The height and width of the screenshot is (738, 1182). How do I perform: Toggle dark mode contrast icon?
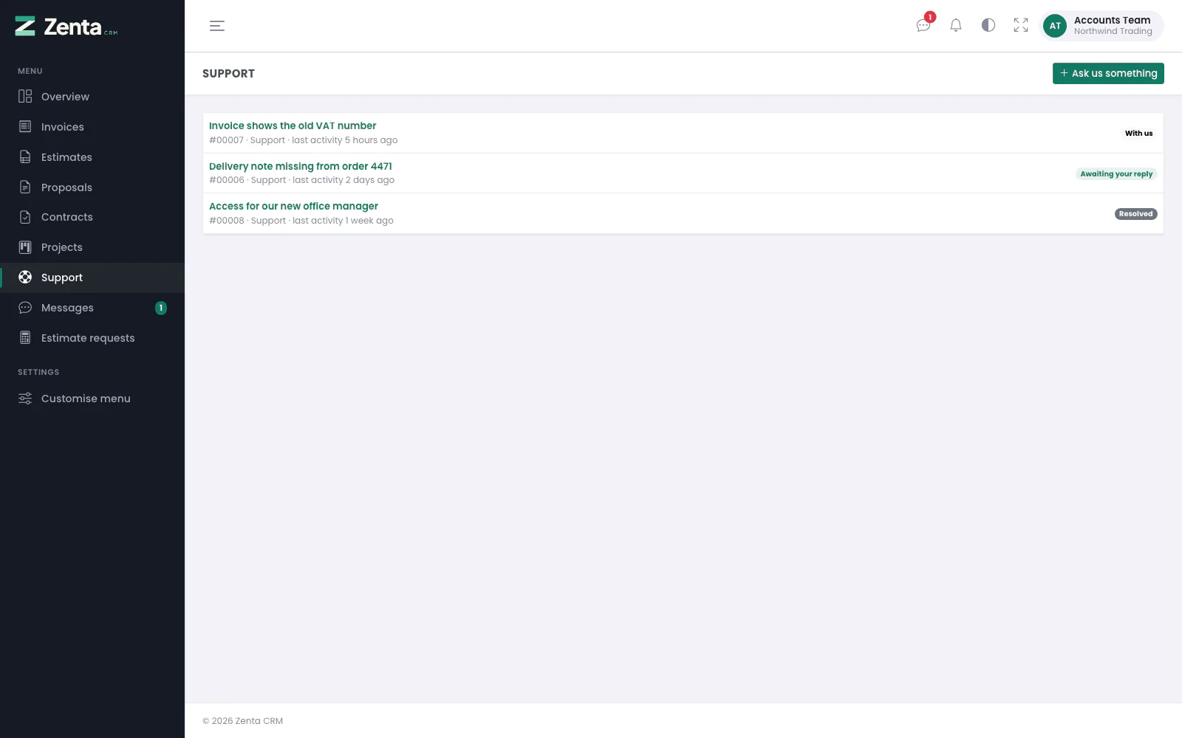point(988,26)
